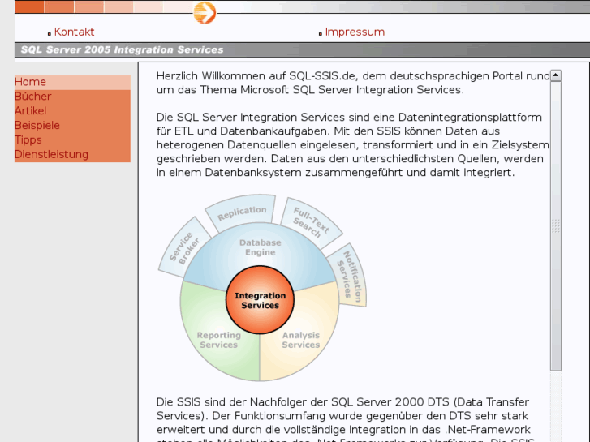
Task: Click the Replication segment in the diagram
Action: tap(242, 212)
